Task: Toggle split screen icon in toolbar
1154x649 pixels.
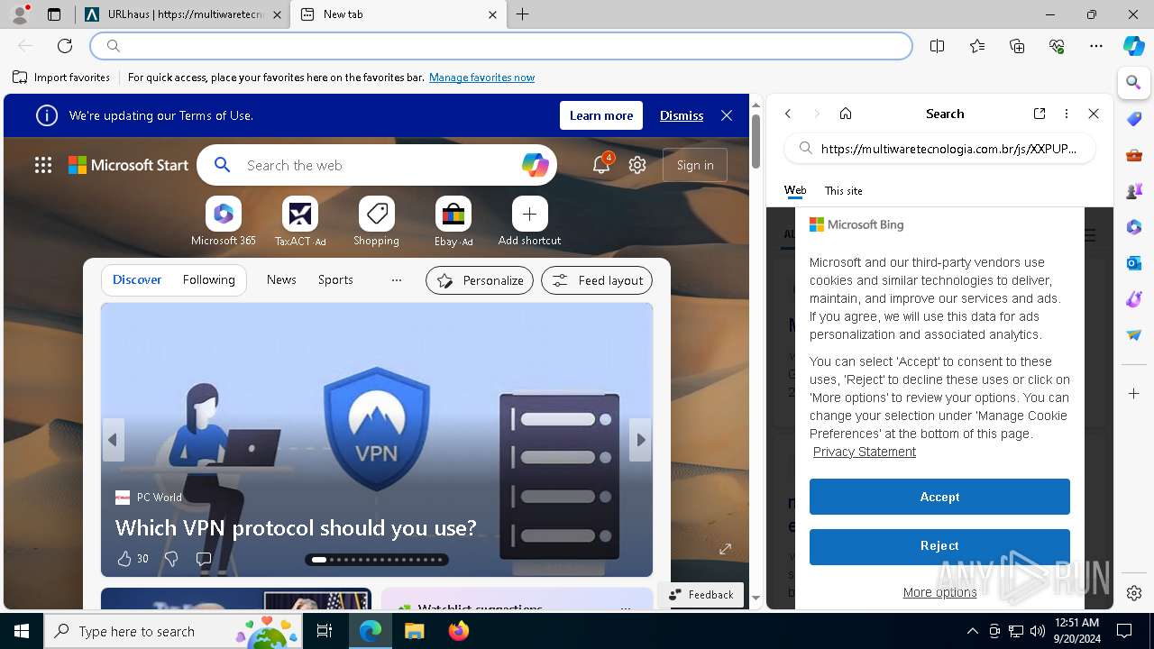Action: point(937,46)
